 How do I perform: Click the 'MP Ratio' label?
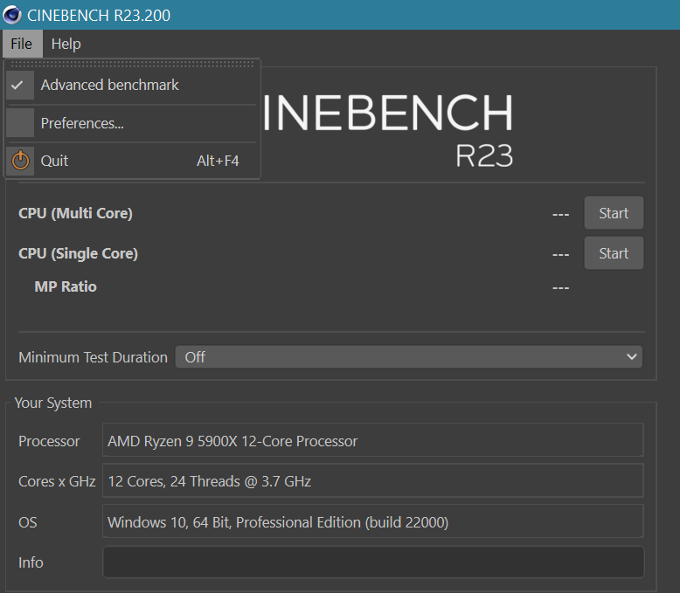[x=66, y=286]
